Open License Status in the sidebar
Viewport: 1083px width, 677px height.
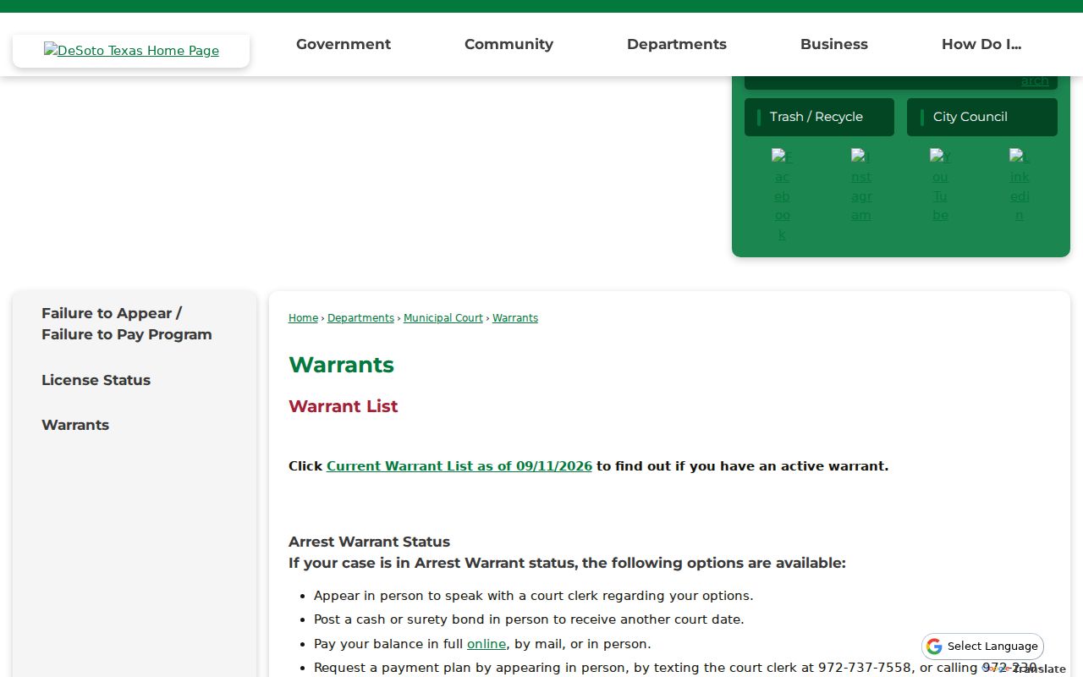click(96, 380)
